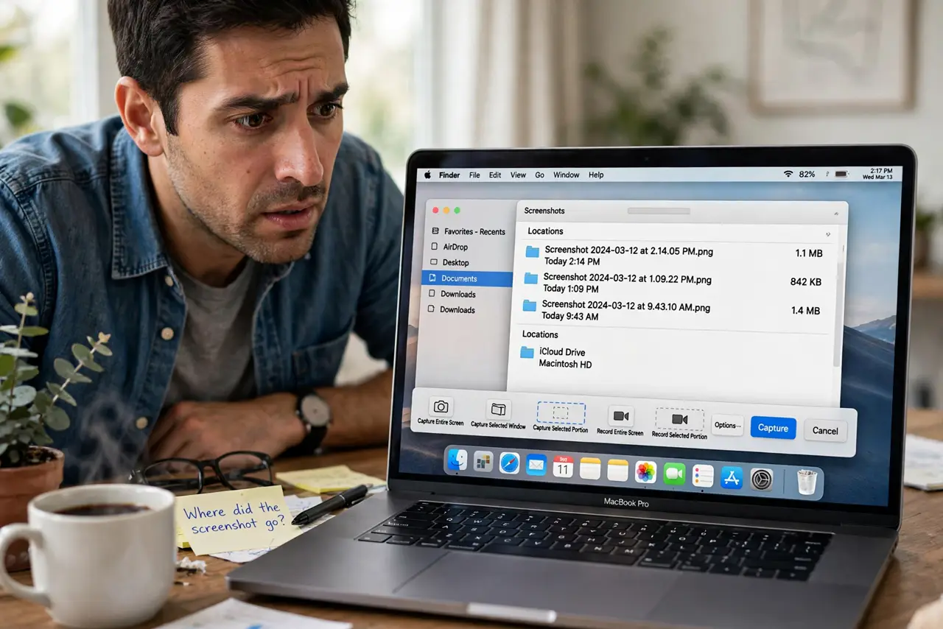Open Calendar showing 11 in Dock
The width and height of the screenshot is (943, 629).
click(x=563, y=466)
